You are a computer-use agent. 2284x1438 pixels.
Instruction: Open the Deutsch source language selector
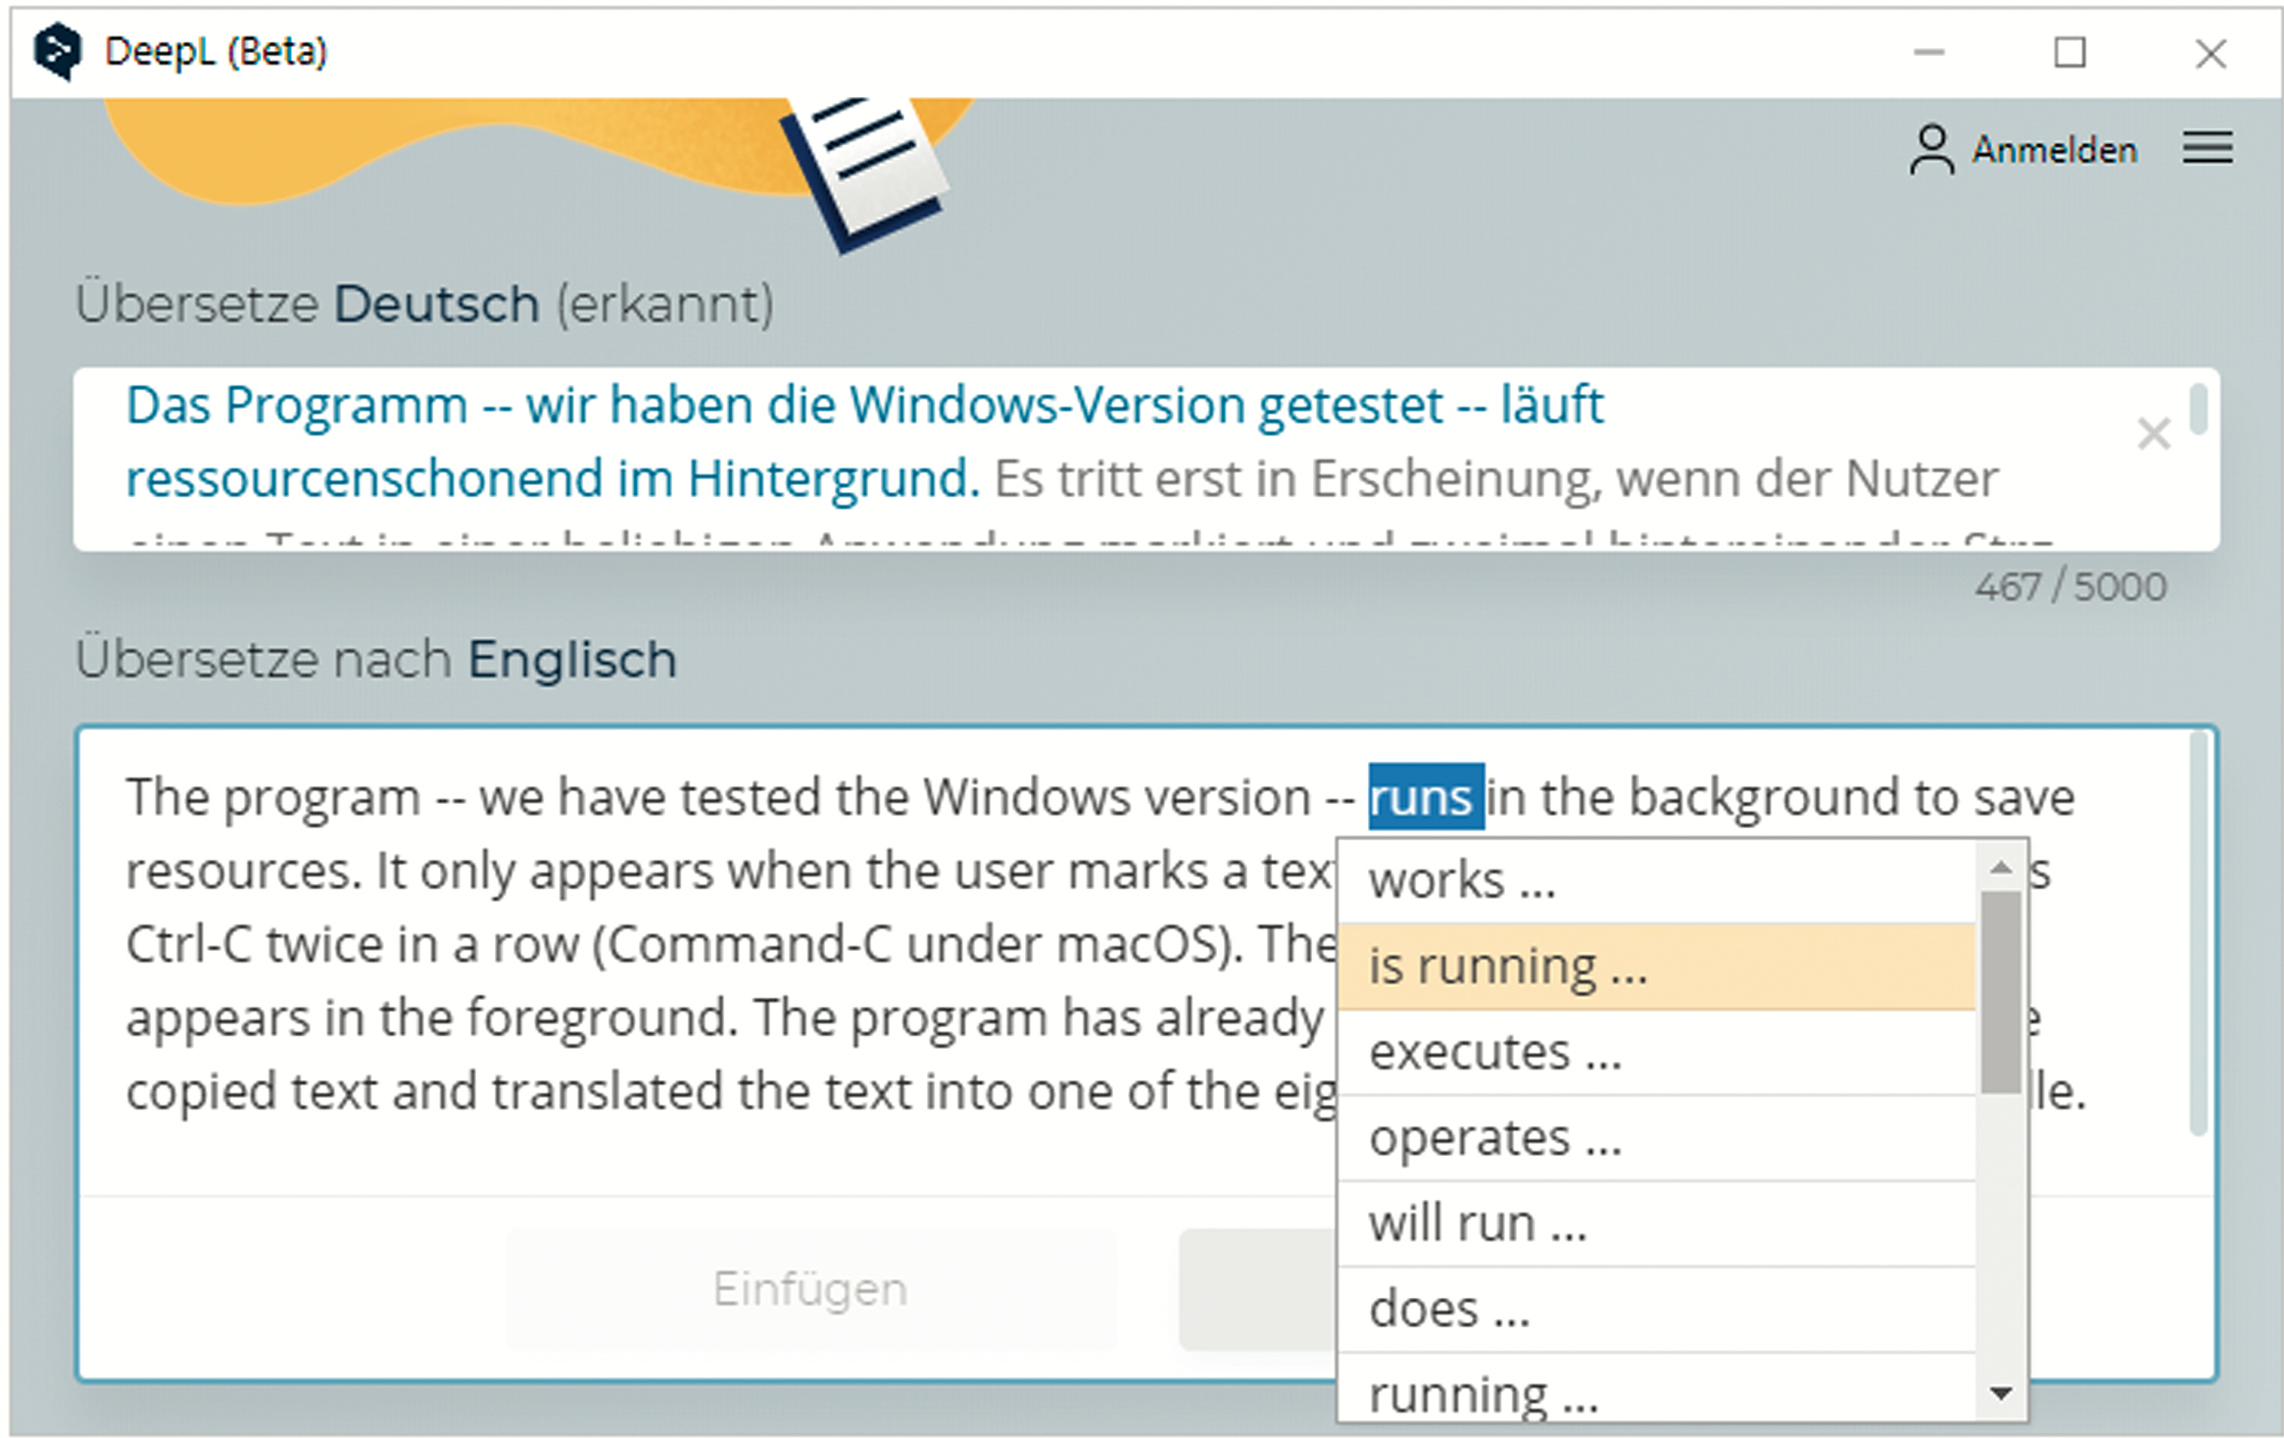pos(436,304)
